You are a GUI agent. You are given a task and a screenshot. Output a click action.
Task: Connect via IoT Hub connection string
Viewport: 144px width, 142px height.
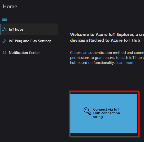[104, 113]
